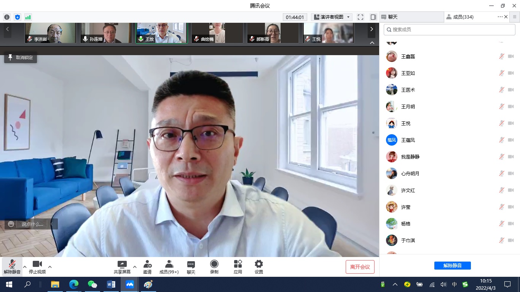
Task: Start recording with the 录制 icon
Action: [x=214, y=265]
